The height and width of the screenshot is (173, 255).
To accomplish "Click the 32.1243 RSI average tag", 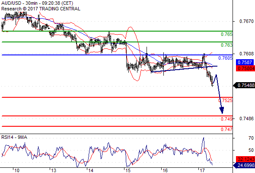I will coord(245,159).
